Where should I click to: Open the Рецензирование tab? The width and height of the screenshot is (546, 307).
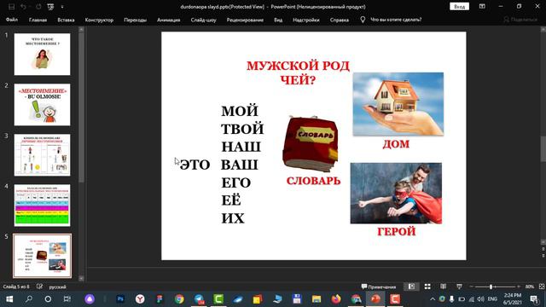pos(245,20)
